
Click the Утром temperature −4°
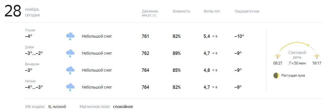point(29,36)
